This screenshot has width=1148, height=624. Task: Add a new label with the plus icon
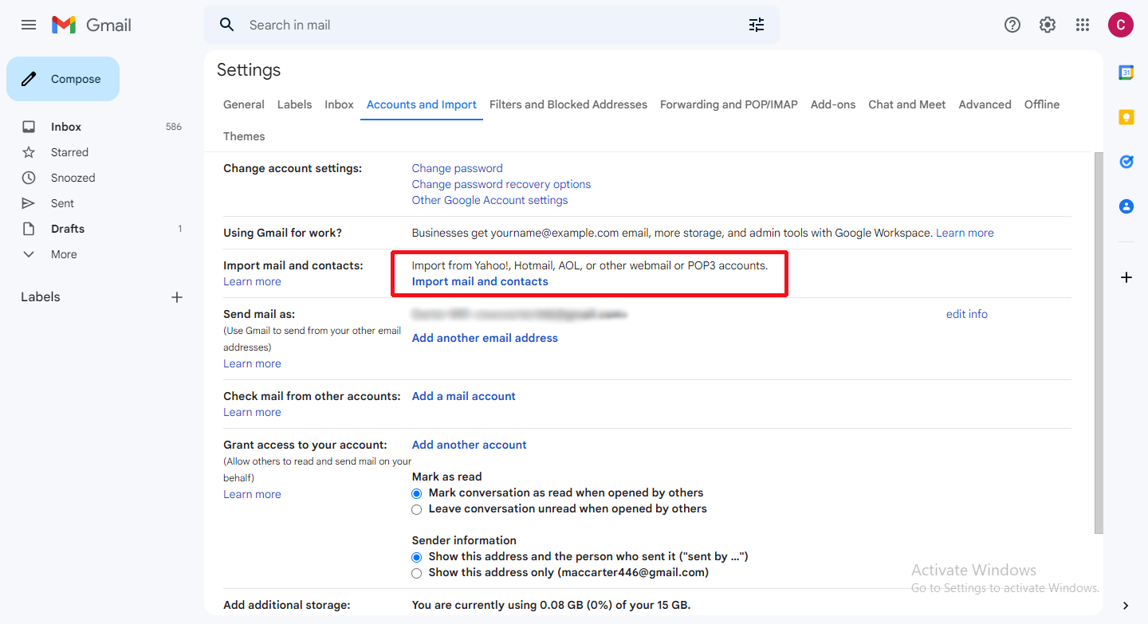coord(176,296)
